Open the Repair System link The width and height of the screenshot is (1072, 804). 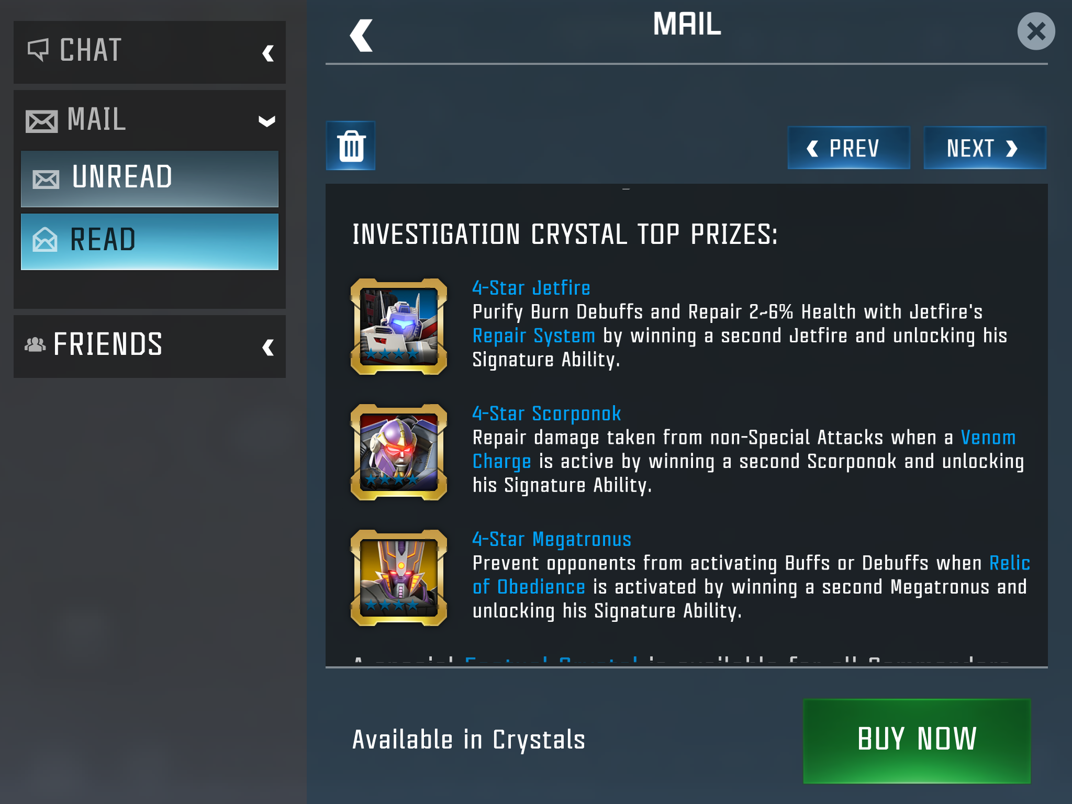534,336
